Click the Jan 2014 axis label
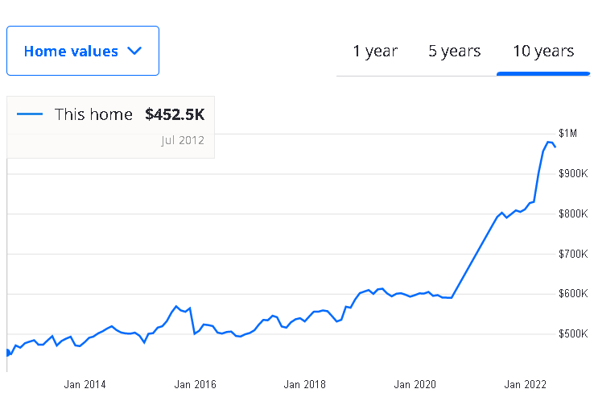The width and height of the screenshot is (594, 393). [85, 385]
